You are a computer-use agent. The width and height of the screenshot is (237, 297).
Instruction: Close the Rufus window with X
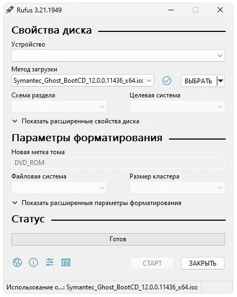point(220,10)
